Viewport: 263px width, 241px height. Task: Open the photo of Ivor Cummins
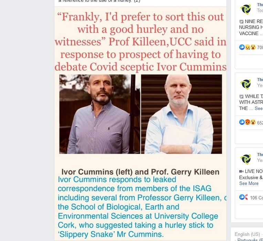(100, 114)
